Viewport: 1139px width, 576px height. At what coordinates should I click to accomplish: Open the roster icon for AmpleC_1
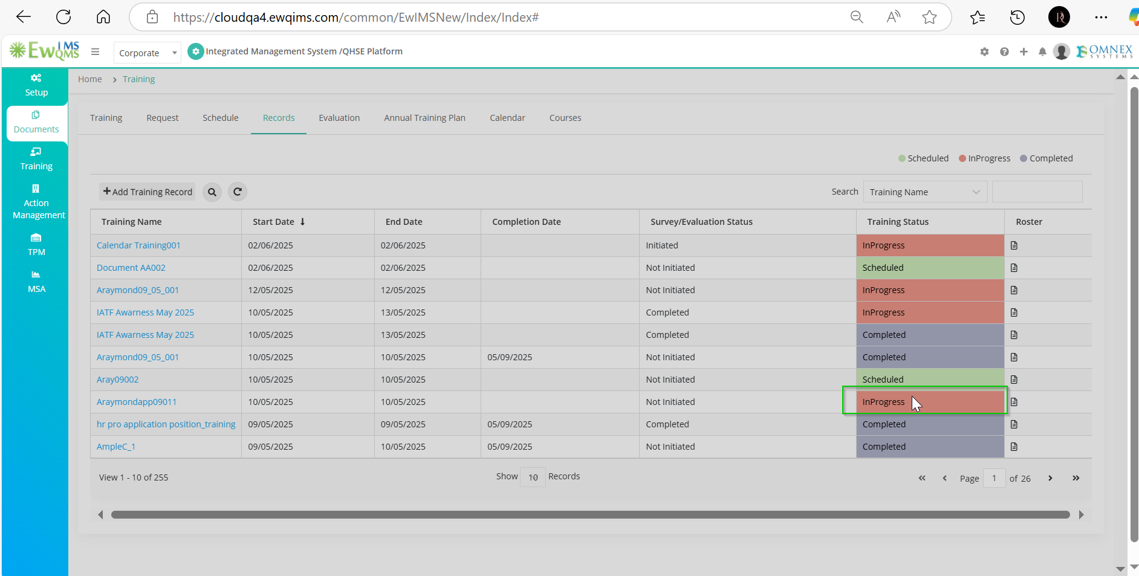click(x=1014, y=447)
